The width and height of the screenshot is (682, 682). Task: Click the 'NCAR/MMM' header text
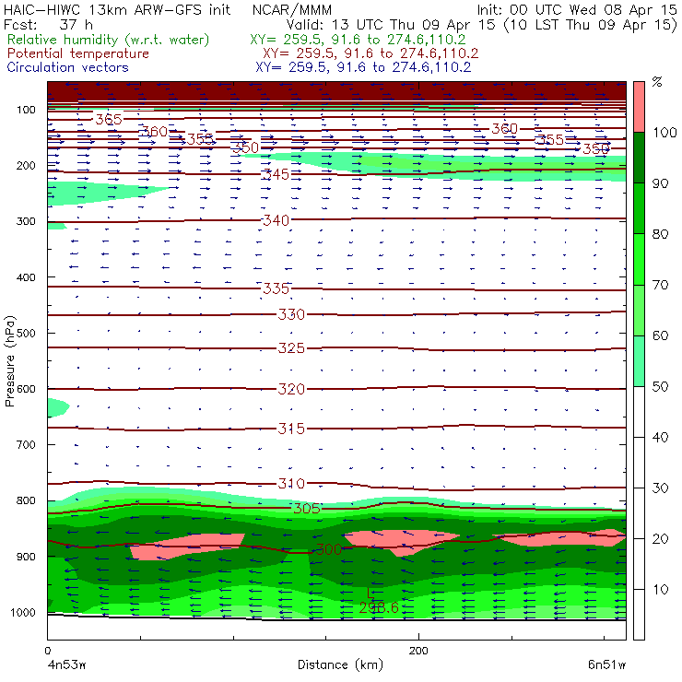[292, 9]
